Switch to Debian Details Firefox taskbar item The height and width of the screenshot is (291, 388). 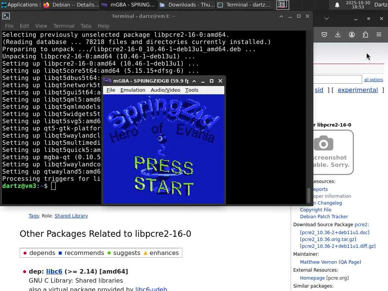point(71,5)
